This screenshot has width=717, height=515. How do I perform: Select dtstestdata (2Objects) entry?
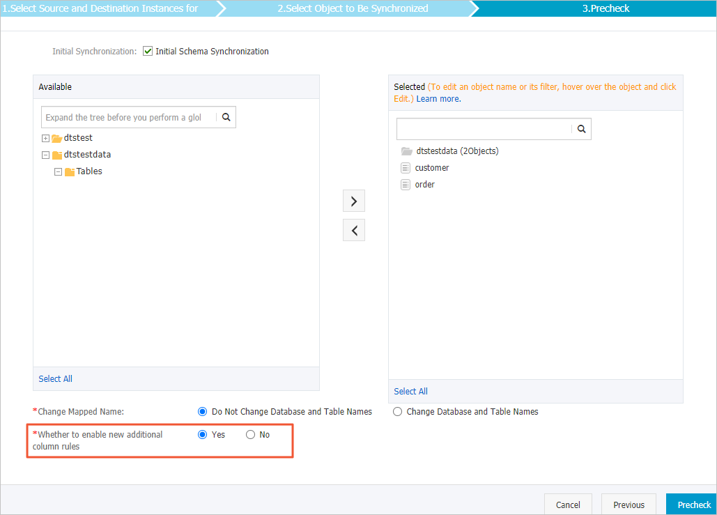[457, 151]
